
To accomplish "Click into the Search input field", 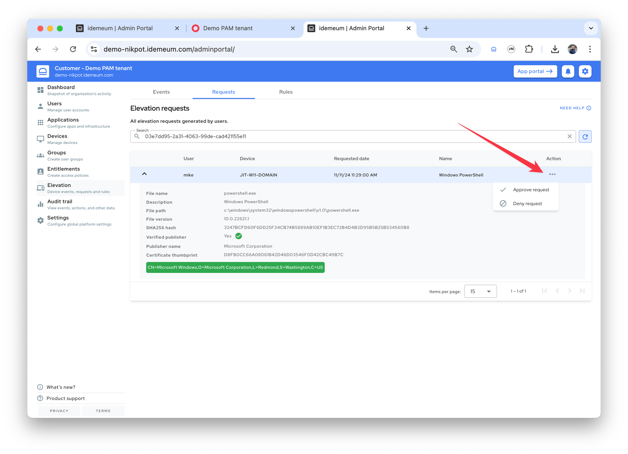I will coord(353,136).
